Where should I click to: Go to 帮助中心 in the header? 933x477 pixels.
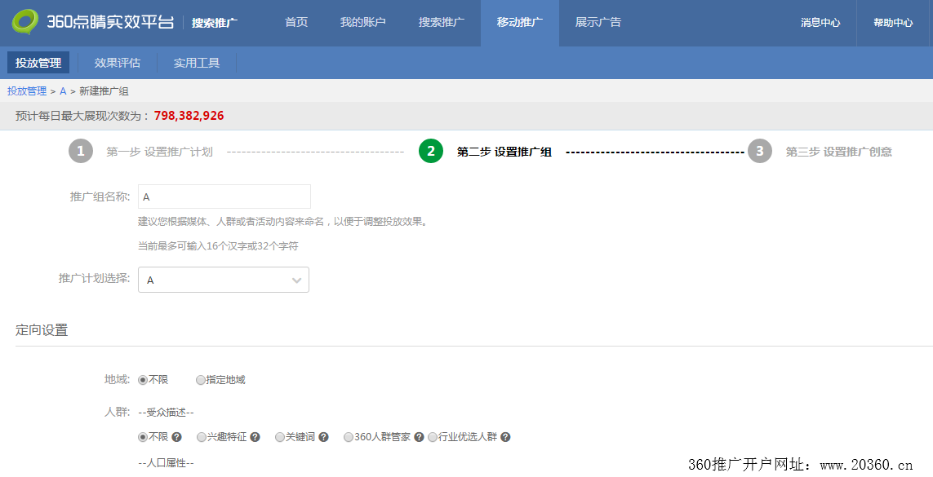(x=892, y=23)
